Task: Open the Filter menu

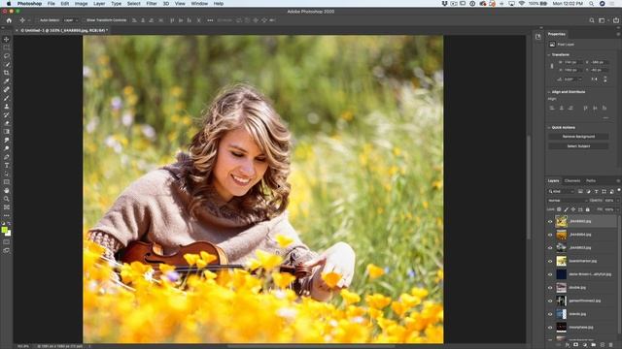Action: (x=152, y=4)
